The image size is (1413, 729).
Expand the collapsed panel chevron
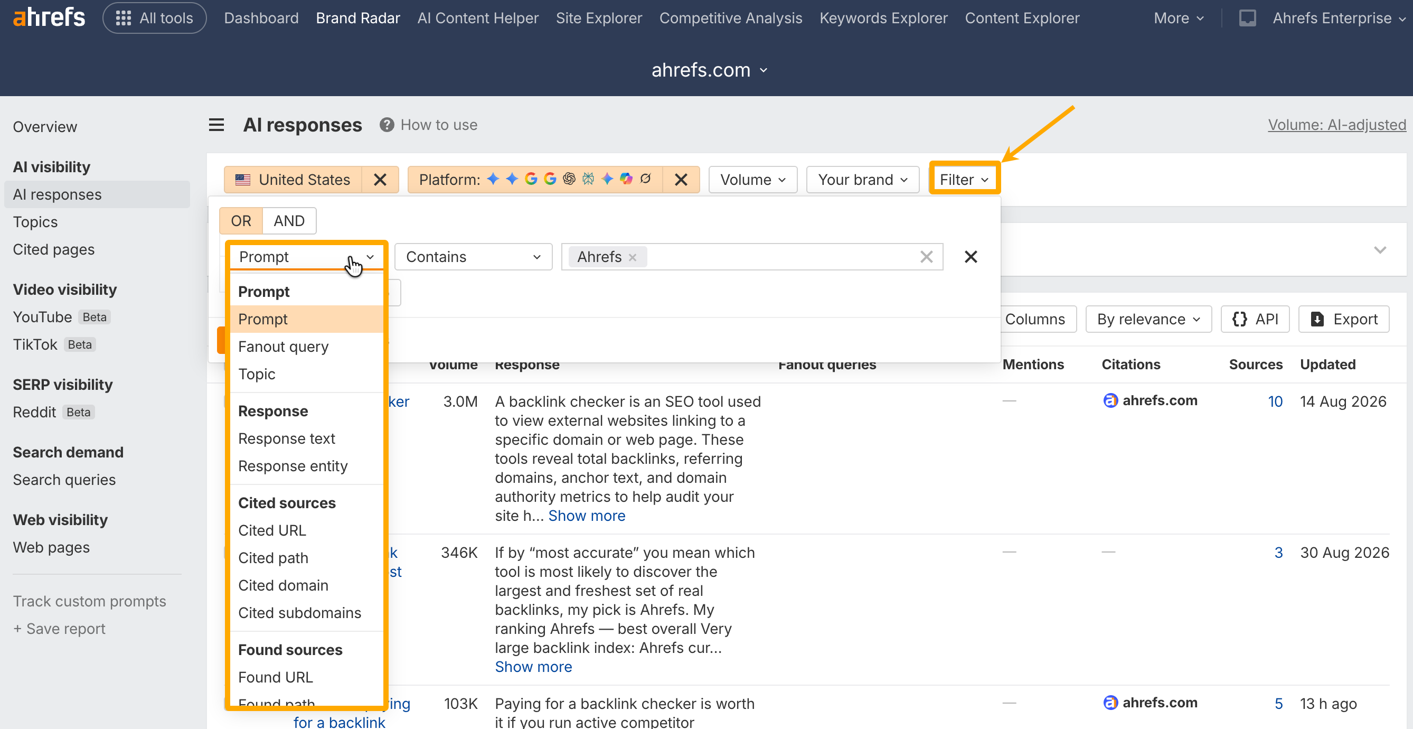tap(1380, 250)
